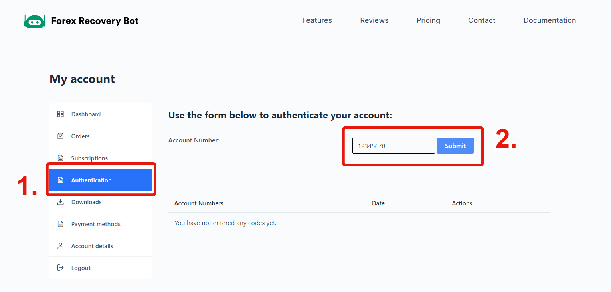Click the 'Account Number:' label
Viewport: 611px width, 292px height.
pos(194,140)
